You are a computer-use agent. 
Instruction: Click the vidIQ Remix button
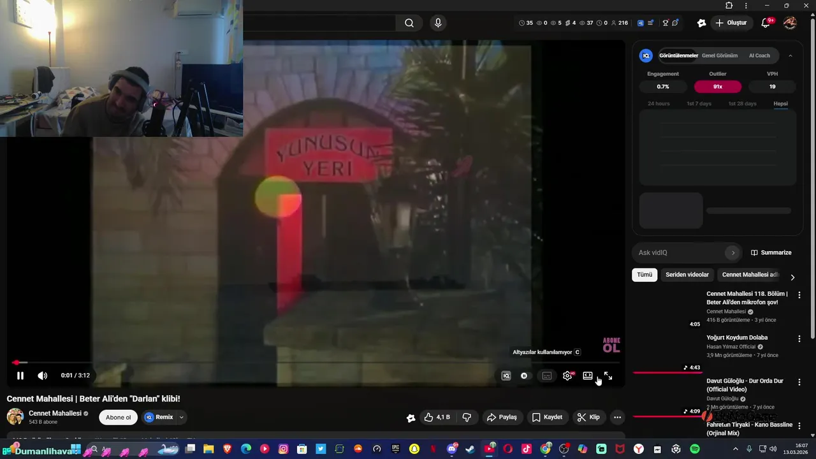[x=159, y=418]
